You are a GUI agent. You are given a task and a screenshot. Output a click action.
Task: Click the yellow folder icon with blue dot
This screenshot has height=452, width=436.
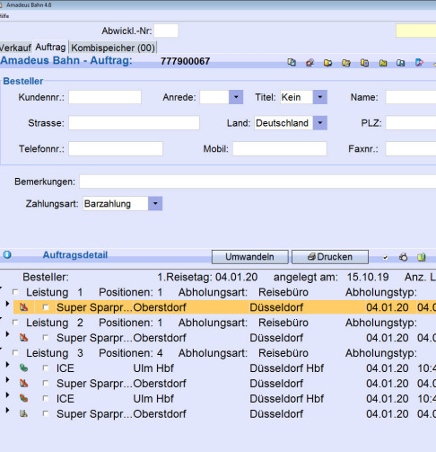tap(328, 63)
